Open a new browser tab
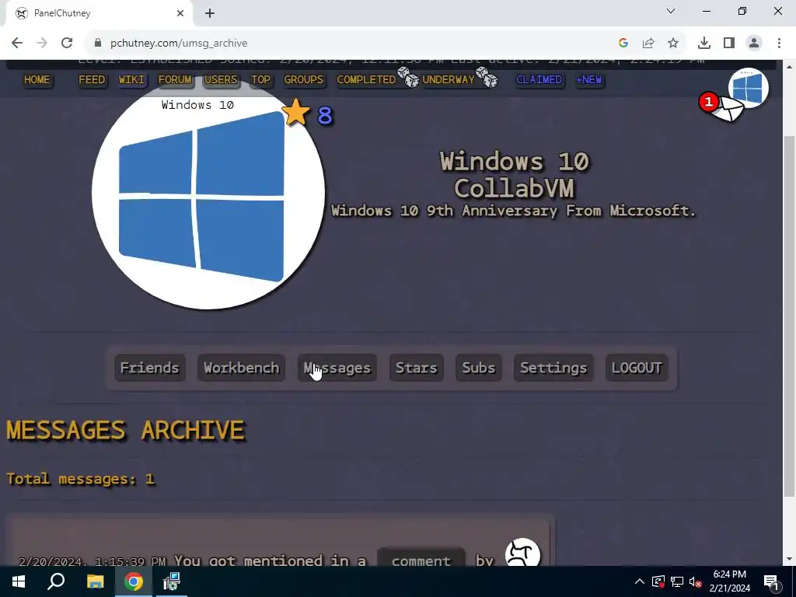The height and width of the screenshot is (597, 796). (x=210, y=14)
